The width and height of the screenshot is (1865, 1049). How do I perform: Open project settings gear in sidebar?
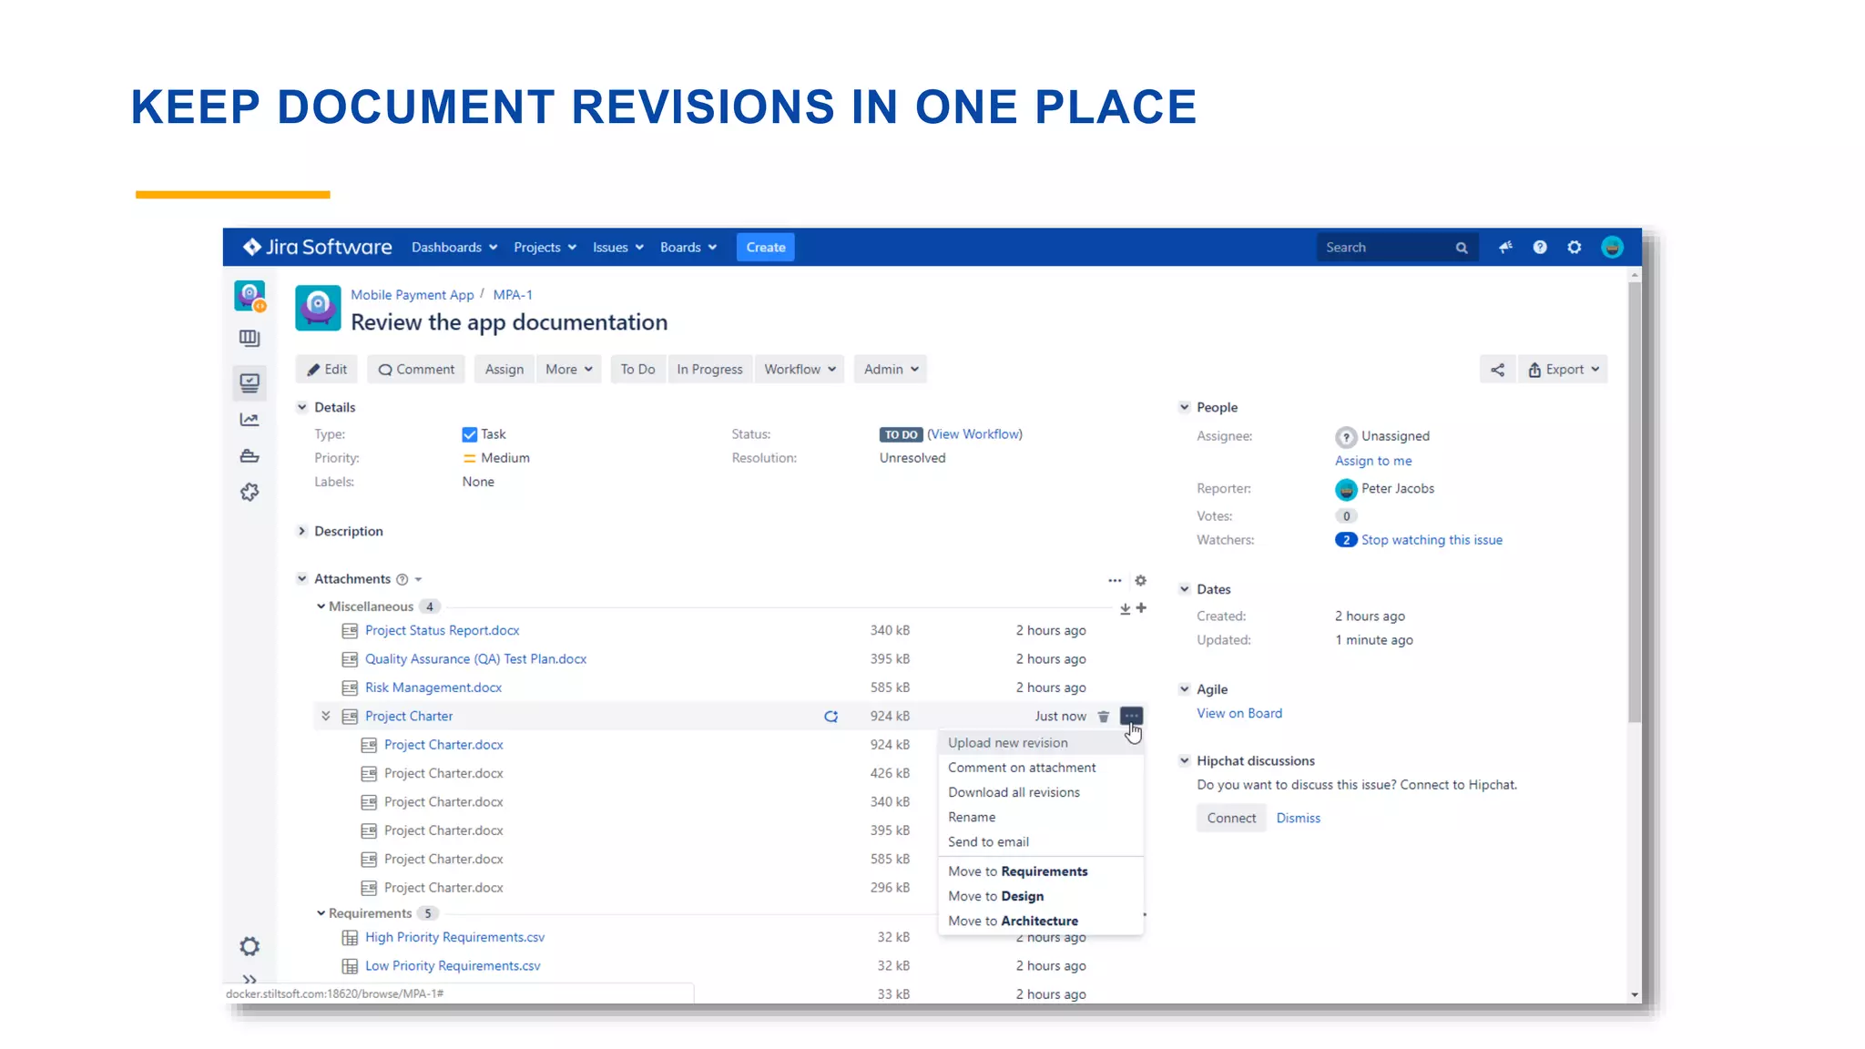(x=250, y=946)
